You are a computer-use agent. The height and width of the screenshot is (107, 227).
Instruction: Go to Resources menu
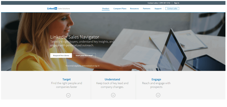click(x=134, y=9)
